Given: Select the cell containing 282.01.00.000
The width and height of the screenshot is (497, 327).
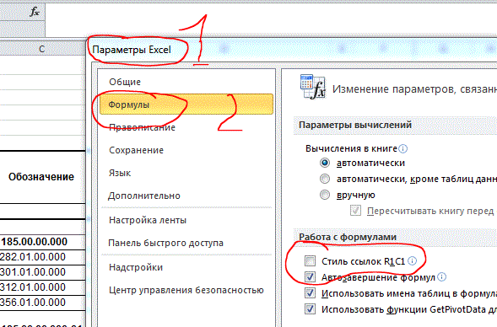Looking at the screenshot, I should [42, 257].
